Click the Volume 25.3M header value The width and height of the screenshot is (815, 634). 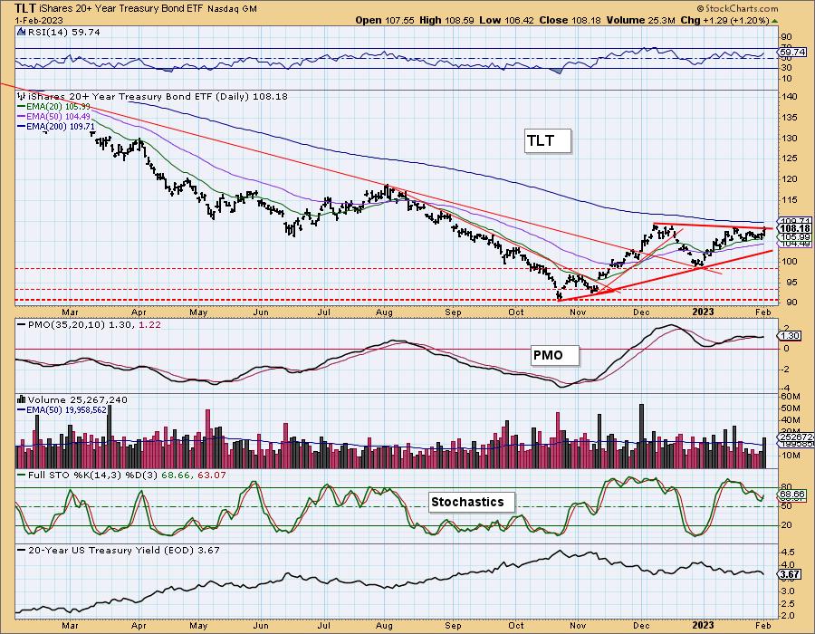pyautogui.click(x=640, y=20)
